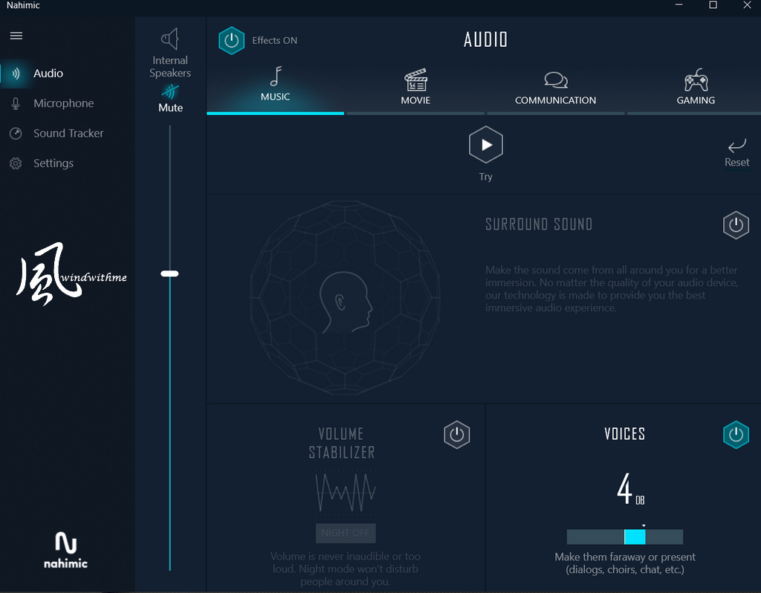The image size is (761, 593).
Task: Switch to the MUSIC profile tab
Action: click(275, 90)
